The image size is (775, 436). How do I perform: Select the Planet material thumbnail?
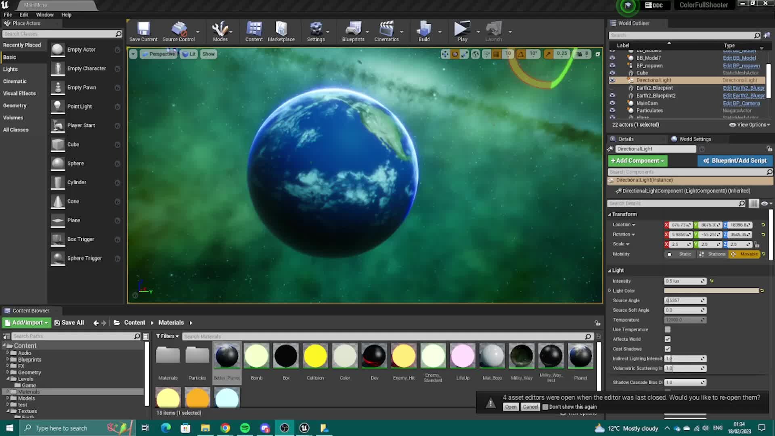click(580, 356)
